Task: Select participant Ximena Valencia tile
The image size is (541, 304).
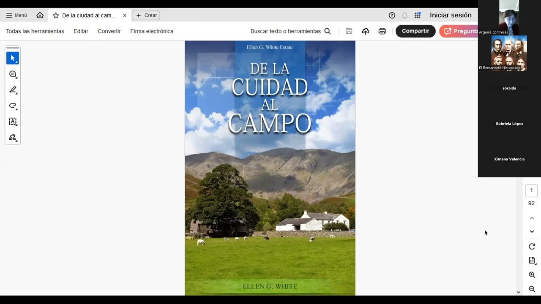Action: click(x=509, y=159)
